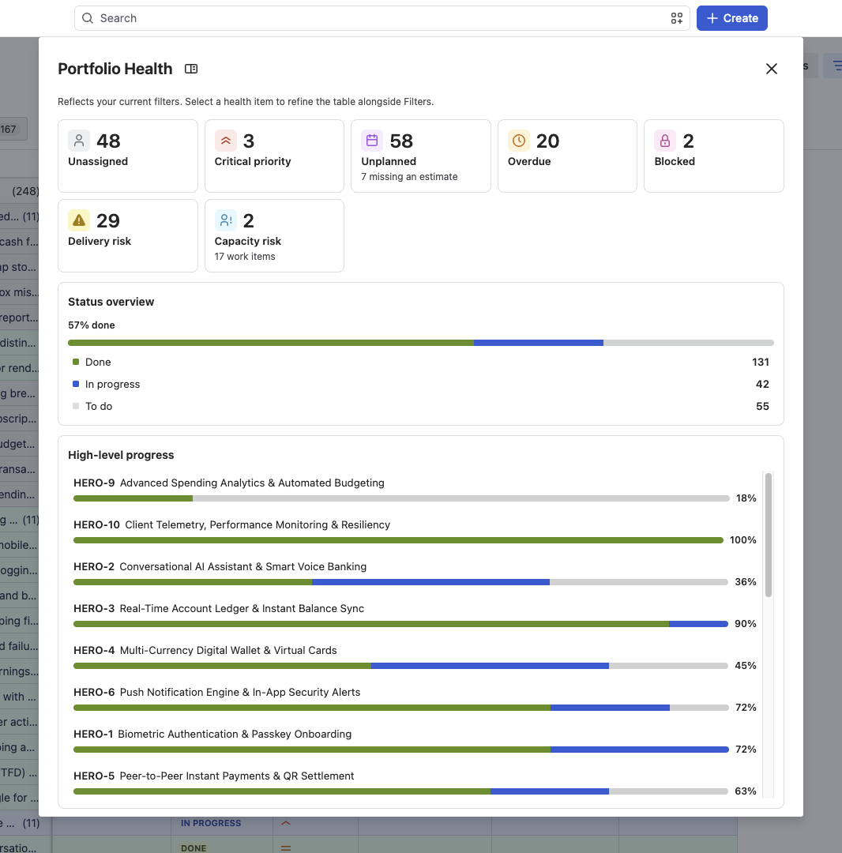Open HERO-4 Multi-Currency Digital Wallet item
The height and width of the screenshot is (853, 842).
[x=205, y=651]
